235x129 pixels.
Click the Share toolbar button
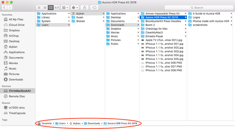[85, 8]
